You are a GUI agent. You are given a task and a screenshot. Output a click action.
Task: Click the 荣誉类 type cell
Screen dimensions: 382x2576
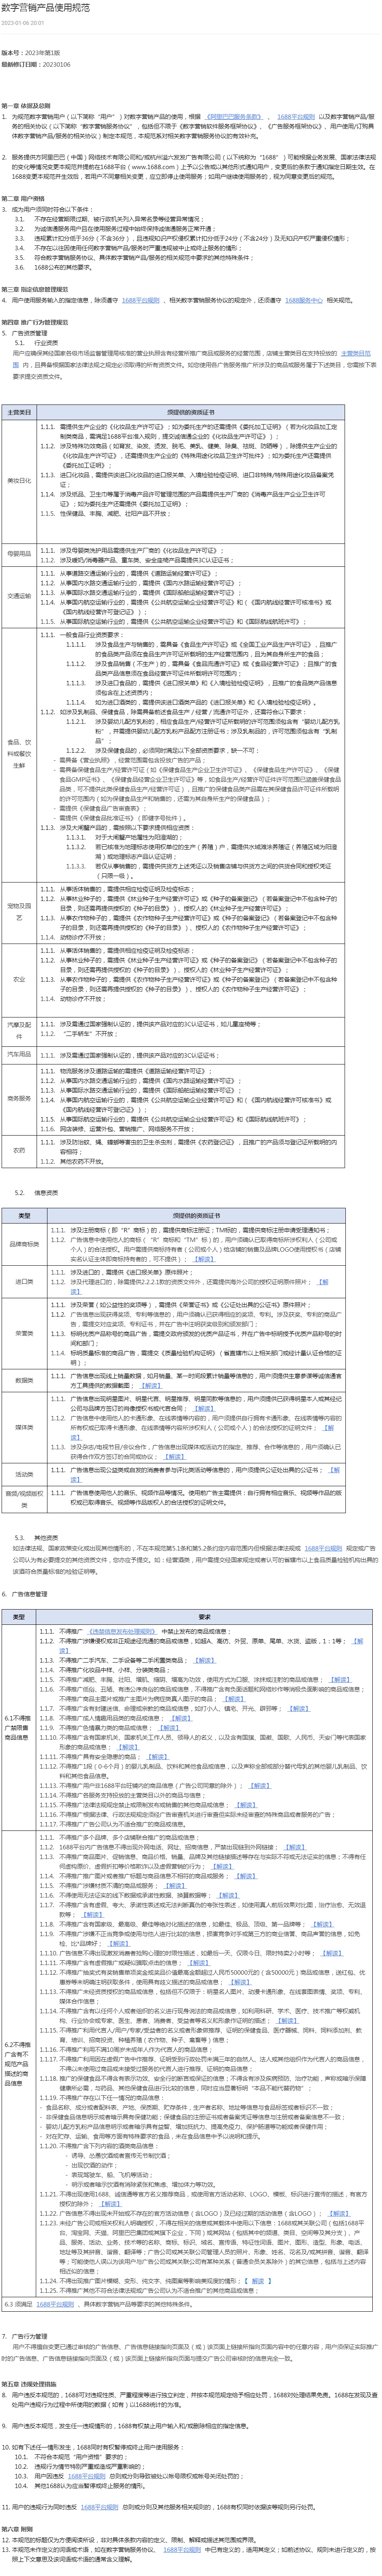coord(24,1333)
